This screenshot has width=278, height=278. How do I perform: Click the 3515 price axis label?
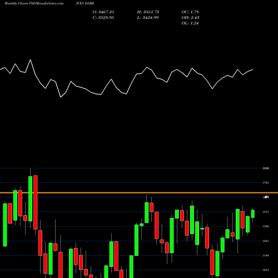tap(266, 212)
